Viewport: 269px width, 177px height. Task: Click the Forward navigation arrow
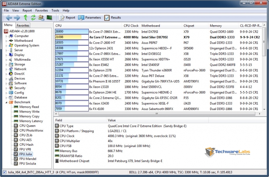pos(17,17)
